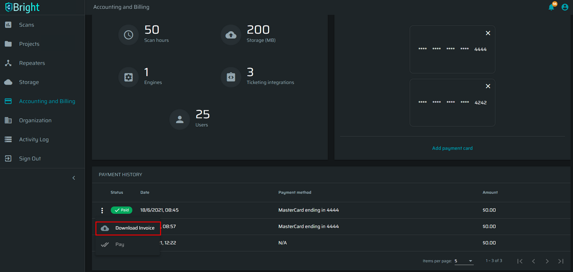
Task: Click the 1 Engines value
Action: (147, 72)
